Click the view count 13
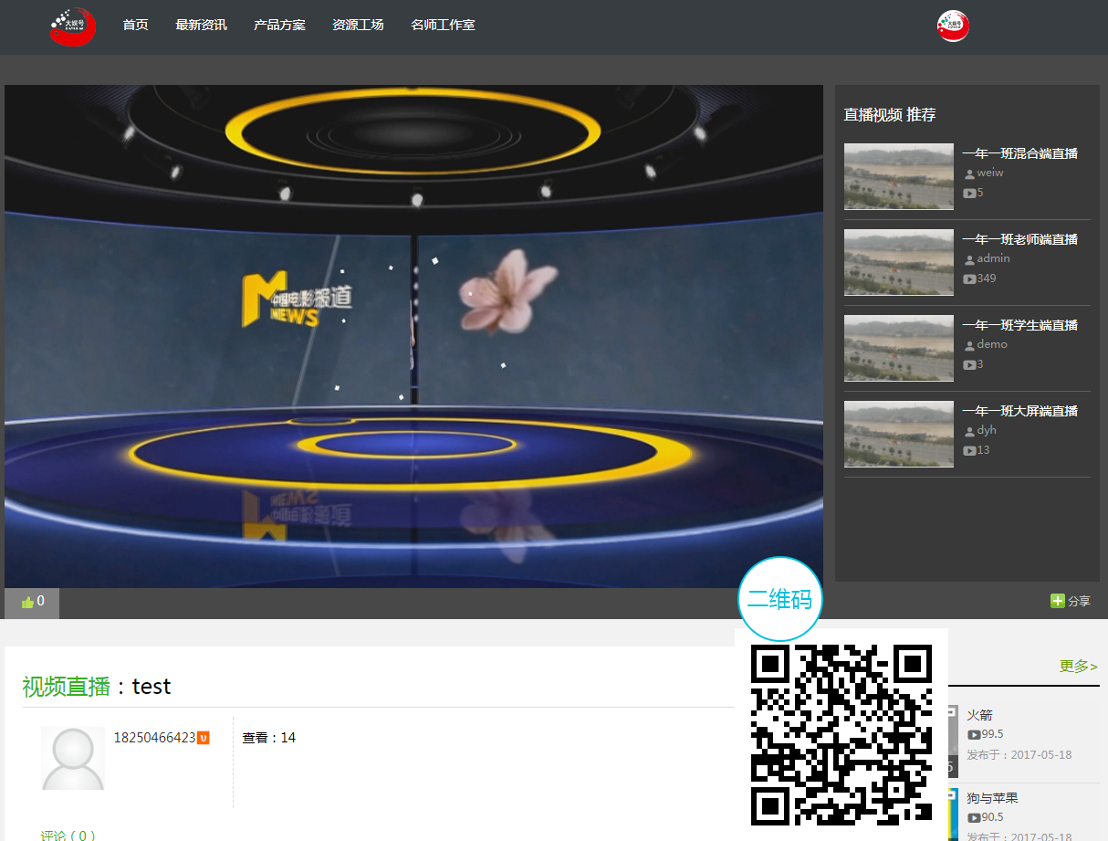 983,450
